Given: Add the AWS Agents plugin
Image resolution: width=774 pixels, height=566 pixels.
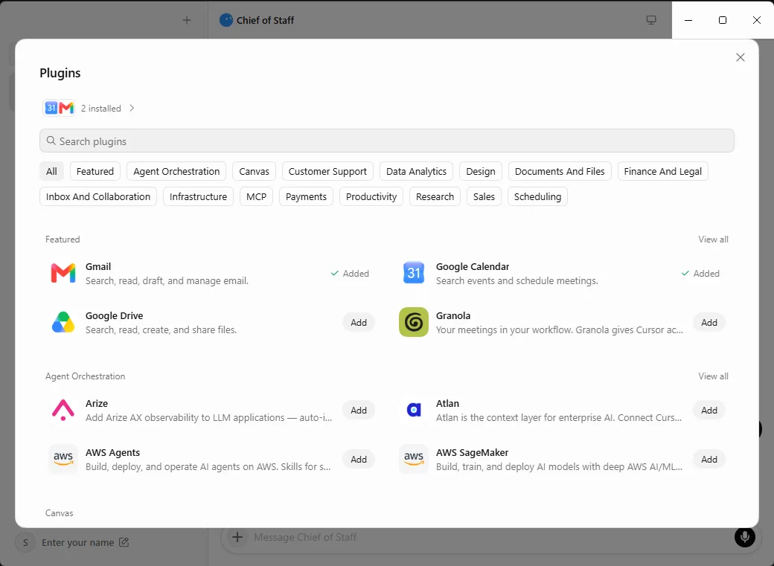Looking at the screenshot, I should pos(359,459).
